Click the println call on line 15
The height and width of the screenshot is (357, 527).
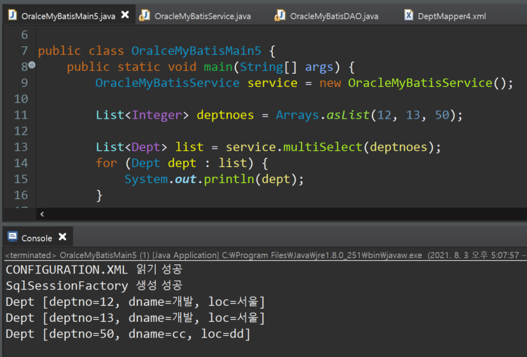point(229,179)
